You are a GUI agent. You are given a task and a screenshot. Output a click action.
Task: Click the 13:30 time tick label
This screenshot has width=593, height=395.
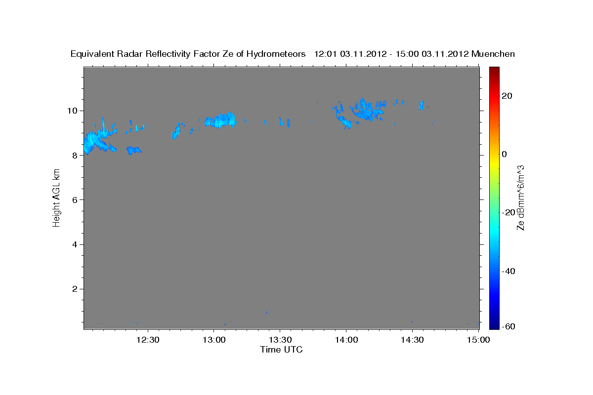(x=280, y=340)
